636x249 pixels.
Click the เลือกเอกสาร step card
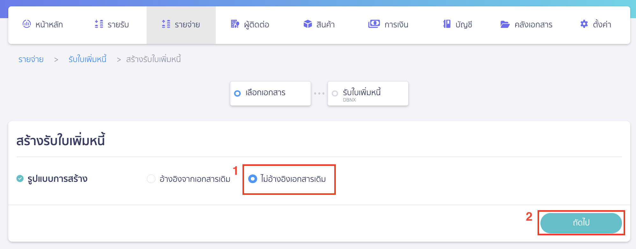coord(271,93)
